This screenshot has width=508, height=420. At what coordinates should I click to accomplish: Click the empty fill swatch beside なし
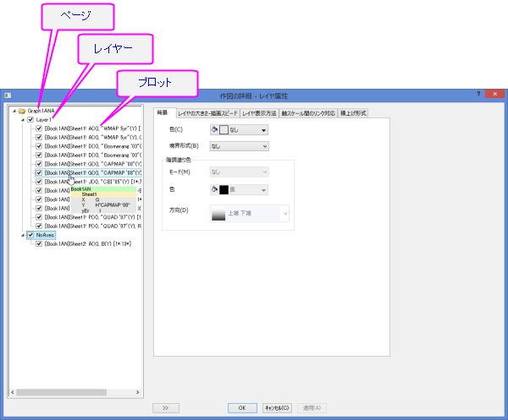pyautogui.click(x=224, y=130)
